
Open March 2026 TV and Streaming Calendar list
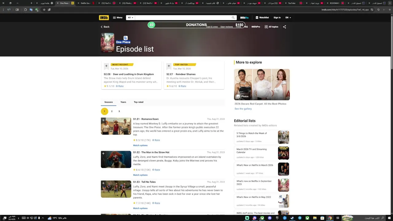(x=262, y=153)
